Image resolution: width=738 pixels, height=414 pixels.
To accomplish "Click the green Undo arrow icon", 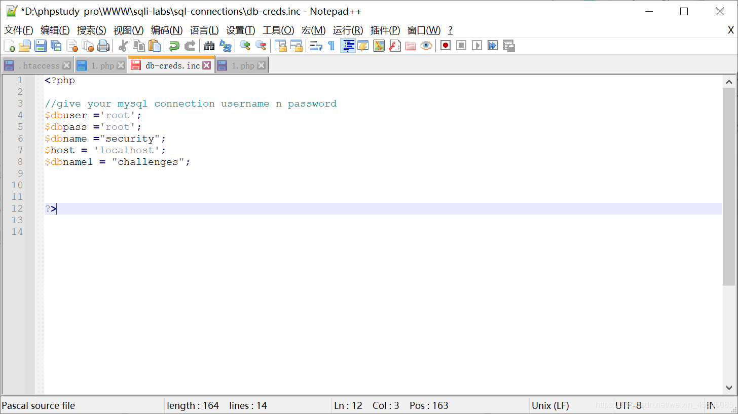I will point(174,46).
